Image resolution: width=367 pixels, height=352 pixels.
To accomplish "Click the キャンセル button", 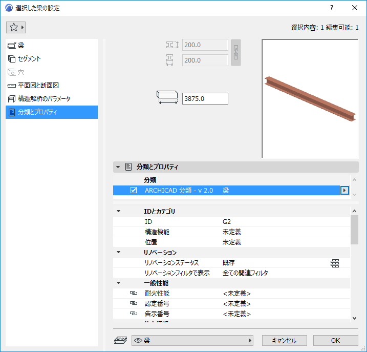I will pos(285,341).
